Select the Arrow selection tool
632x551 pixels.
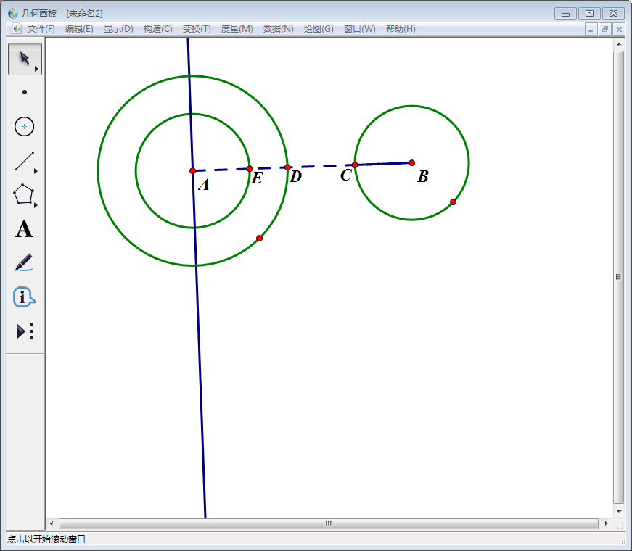pyautogui.click(x=25, y=59)
